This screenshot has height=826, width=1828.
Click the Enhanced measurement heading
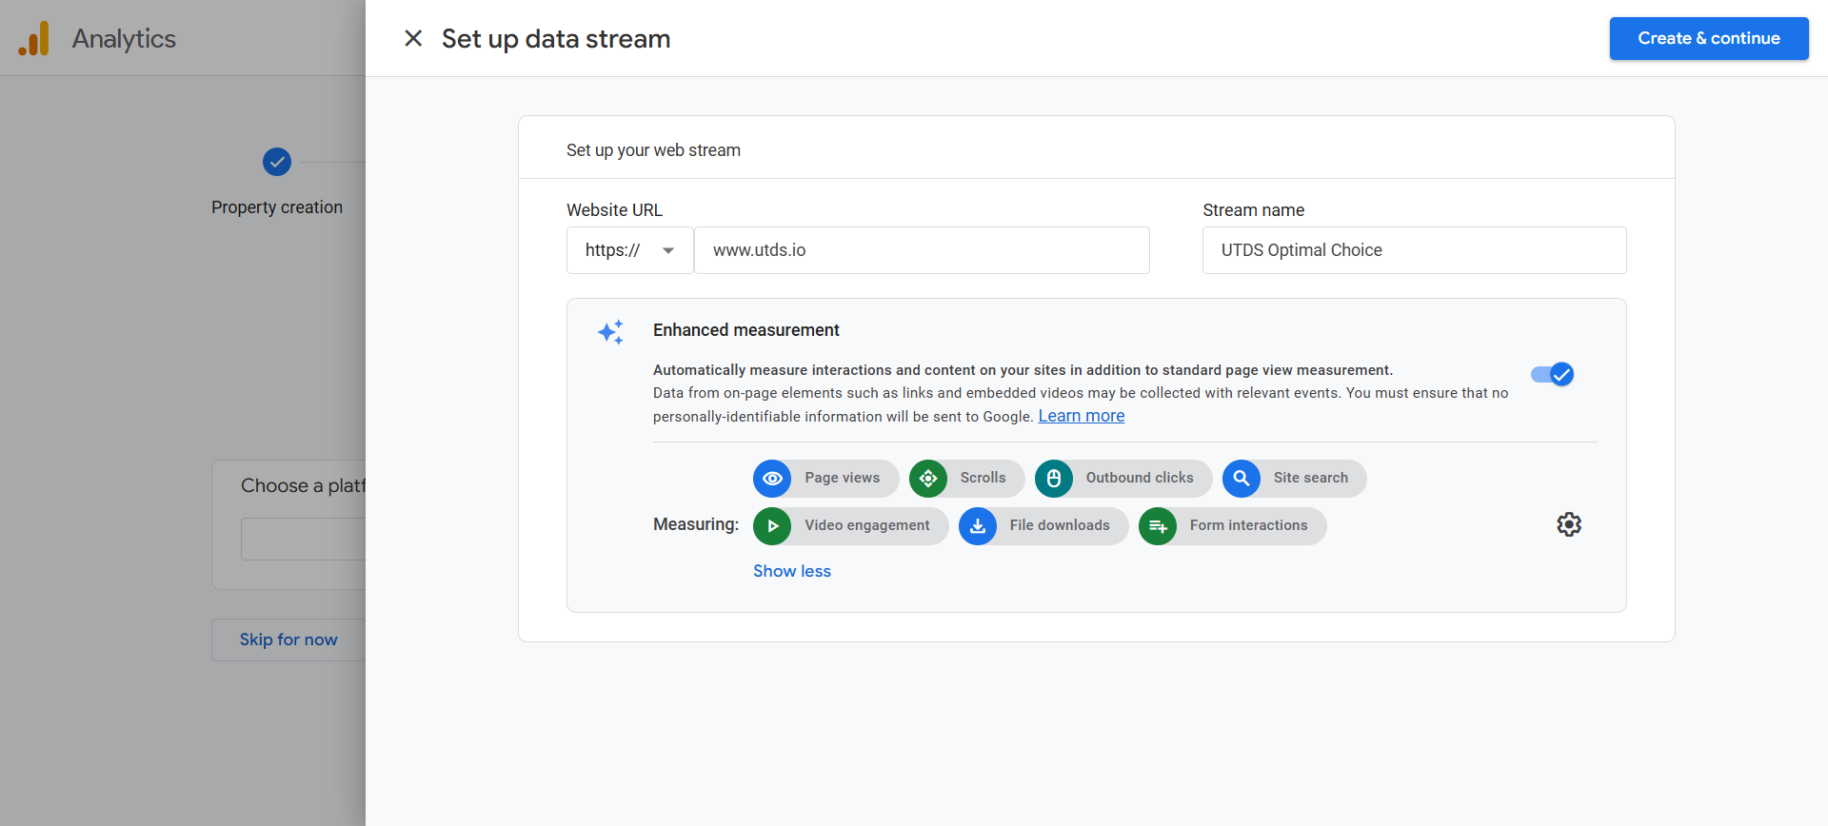pyautogui.click(x=746, y=330)
